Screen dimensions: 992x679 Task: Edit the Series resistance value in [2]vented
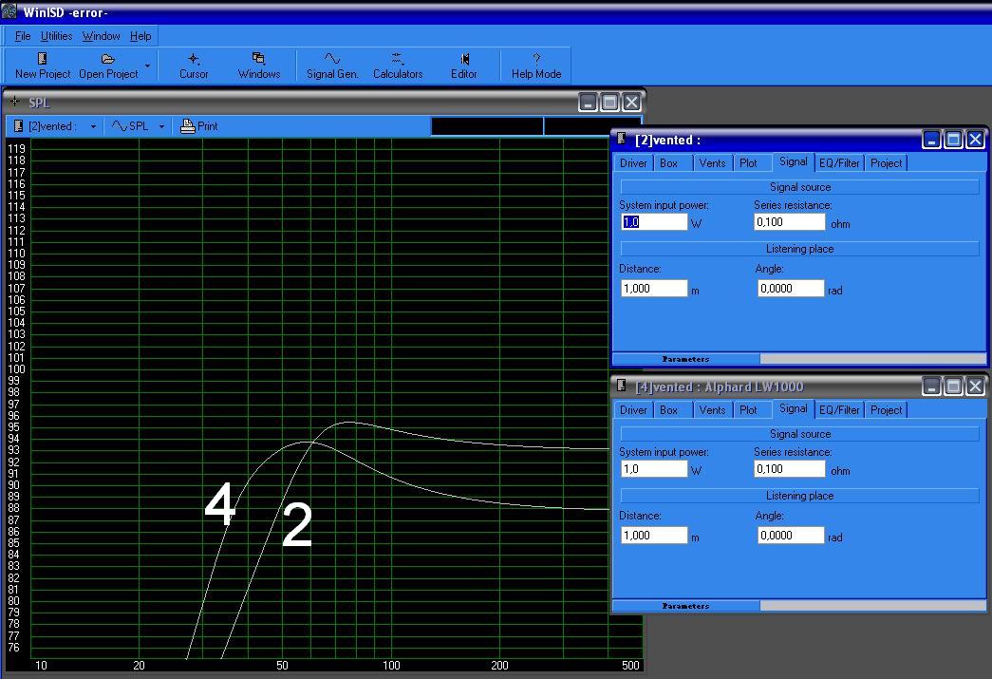coord(790,221)
